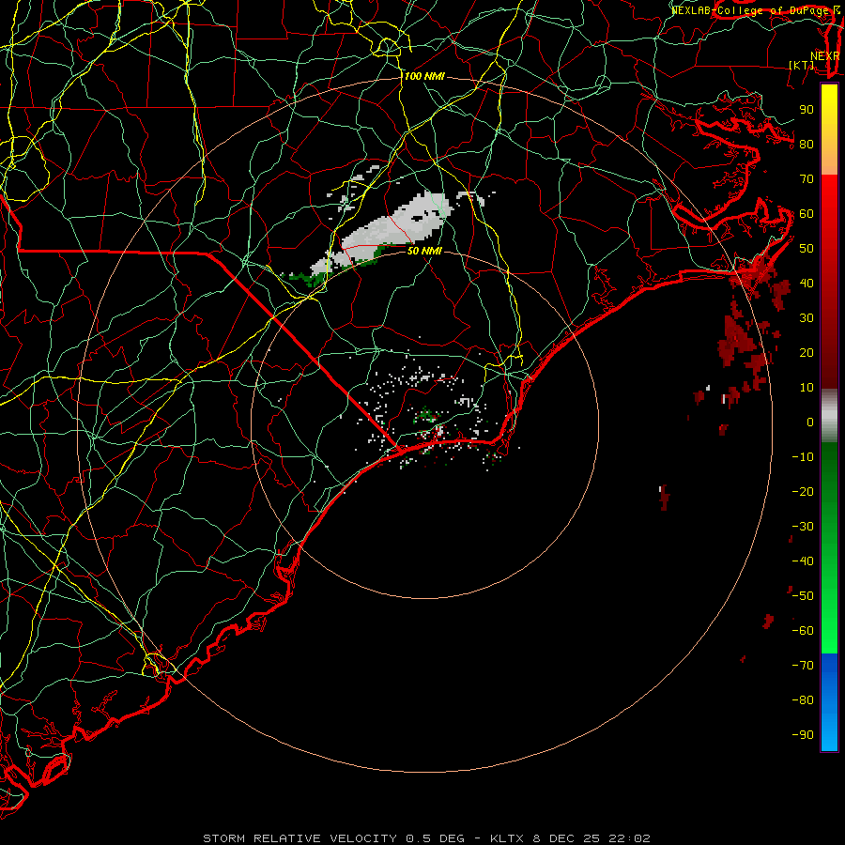The width and height of the screenshot is (845, 845).
Task: Click the positive "80" velocity scale label
Action: pyautogui.click(x=807, y=145)
